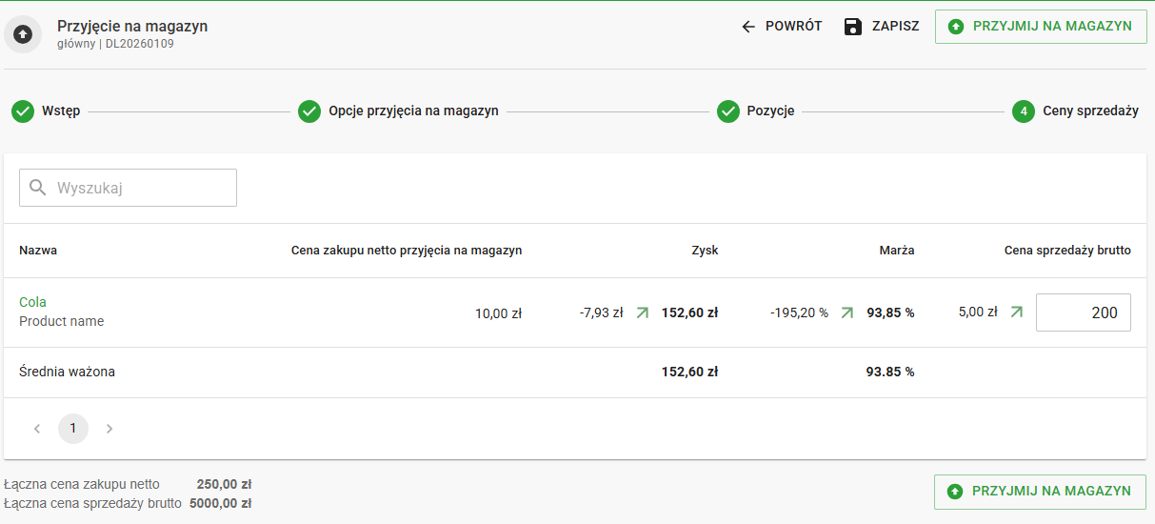Go to the Opcje przyjęcia na magazyn step
The height and width of the screenshot is (524, 1155).
tap(412, 111)
